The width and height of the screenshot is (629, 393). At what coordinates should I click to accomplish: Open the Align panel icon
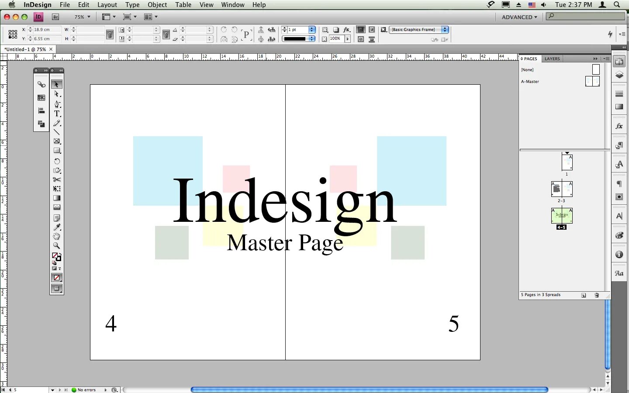pyautogui.click(x=41, y=111)
